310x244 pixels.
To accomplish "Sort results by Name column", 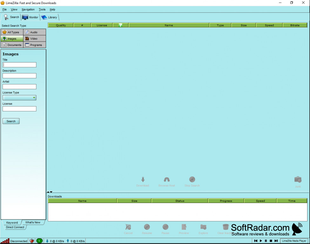I will (169, 25).
